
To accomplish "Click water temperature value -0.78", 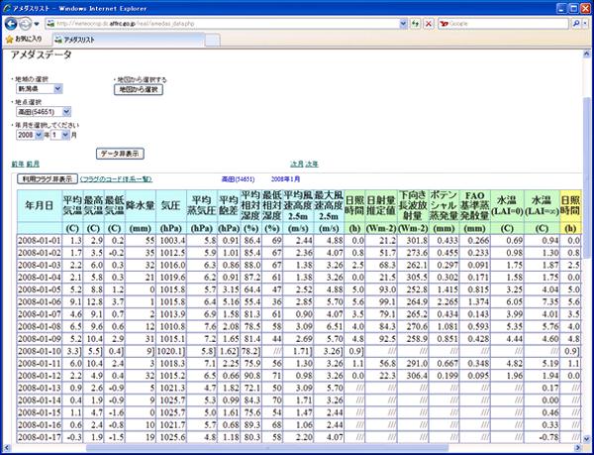I will (x=542, y=437).
